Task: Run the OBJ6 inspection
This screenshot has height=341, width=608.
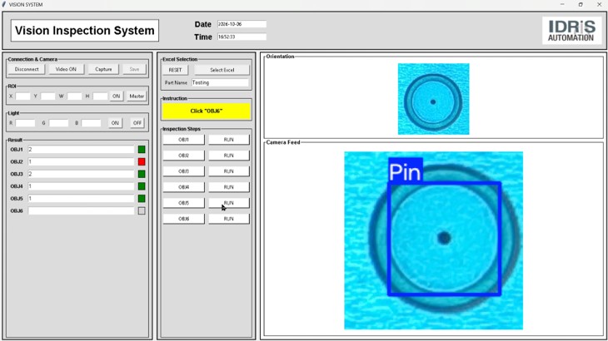Action: (229, 219)
